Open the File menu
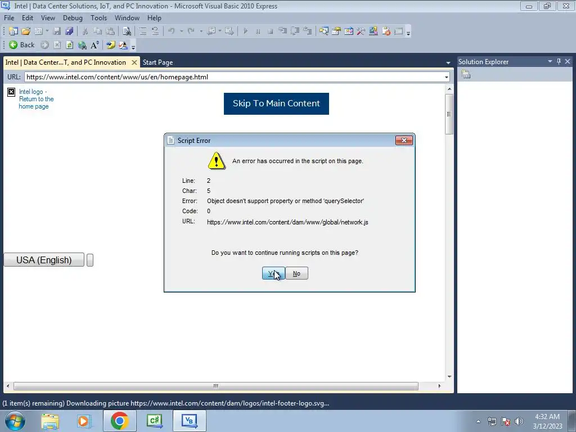The image size is (576, 432). coord(9,18)
